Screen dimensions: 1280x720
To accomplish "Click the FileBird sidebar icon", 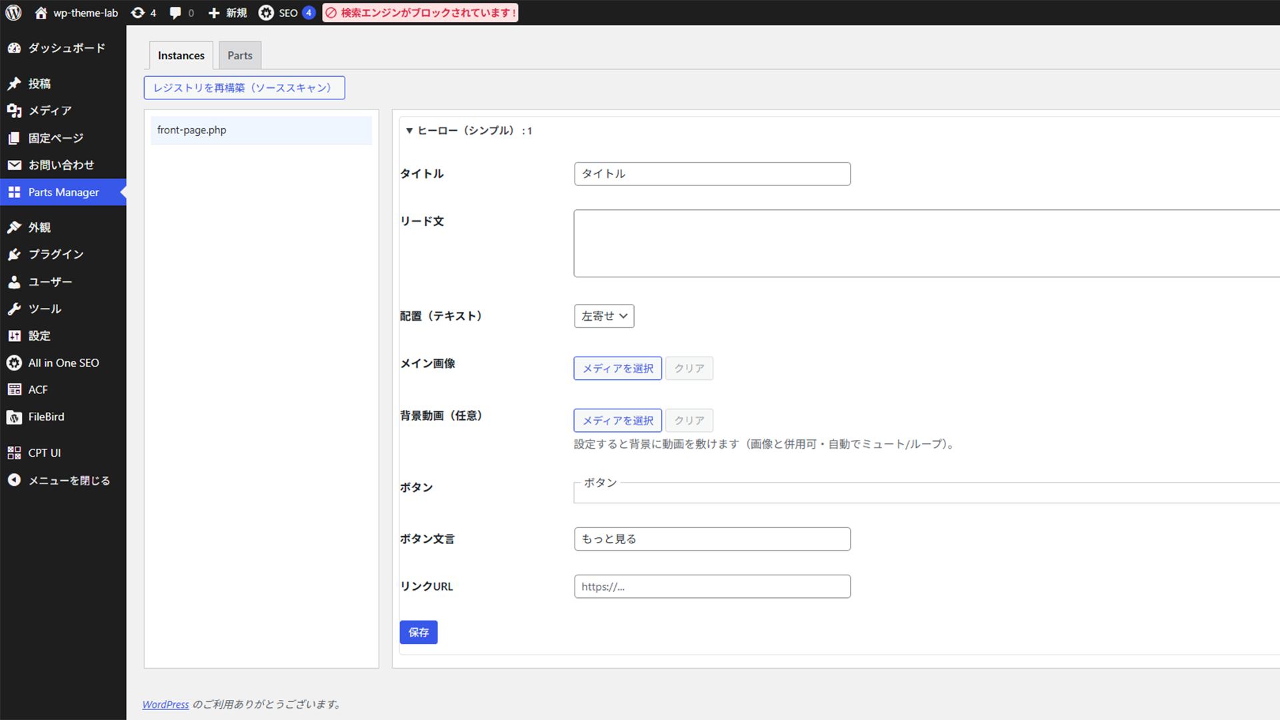I will click(14, 417).
